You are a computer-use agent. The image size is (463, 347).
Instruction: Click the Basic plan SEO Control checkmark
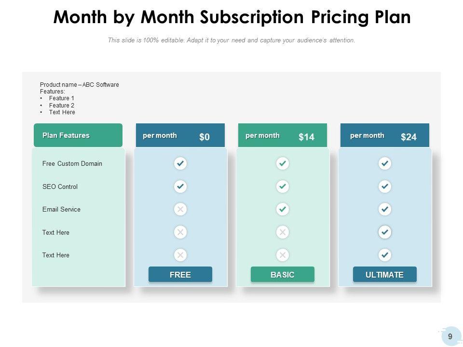[283, 187]
